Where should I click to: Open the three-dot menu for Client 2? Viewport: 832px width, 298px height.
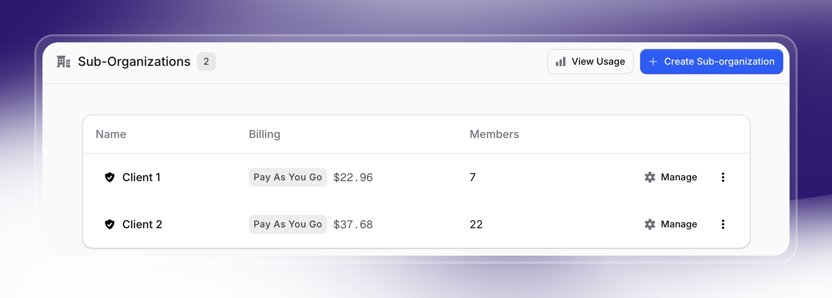723,224
